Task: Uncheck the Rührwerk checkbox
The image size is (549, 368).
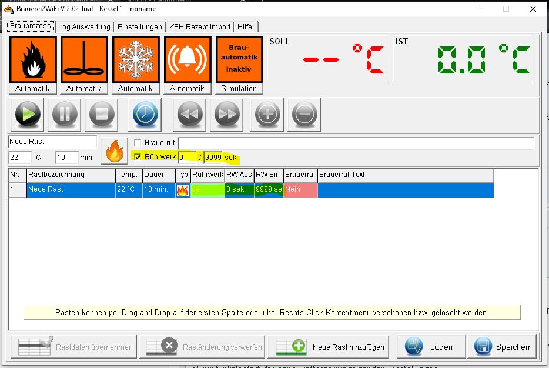Action: [x=138, y=157]
